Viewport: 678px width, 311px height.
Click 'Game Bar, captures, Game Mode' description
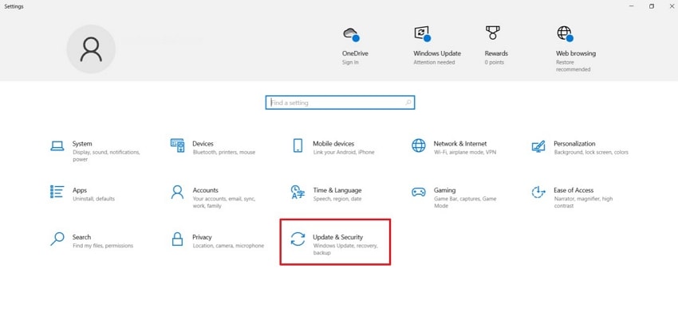point(465,202)
